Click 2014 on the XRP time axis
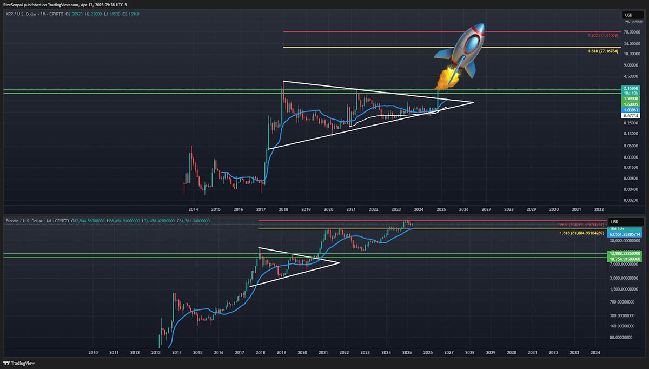 click(193, 209)
